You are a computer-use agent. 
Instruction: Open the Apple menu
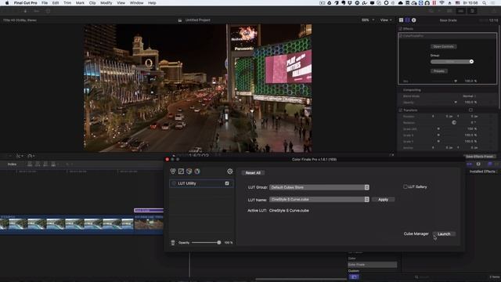[7, 3]
